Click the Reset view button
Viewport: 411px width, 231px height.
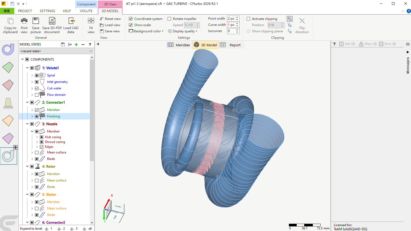point(111,19)
